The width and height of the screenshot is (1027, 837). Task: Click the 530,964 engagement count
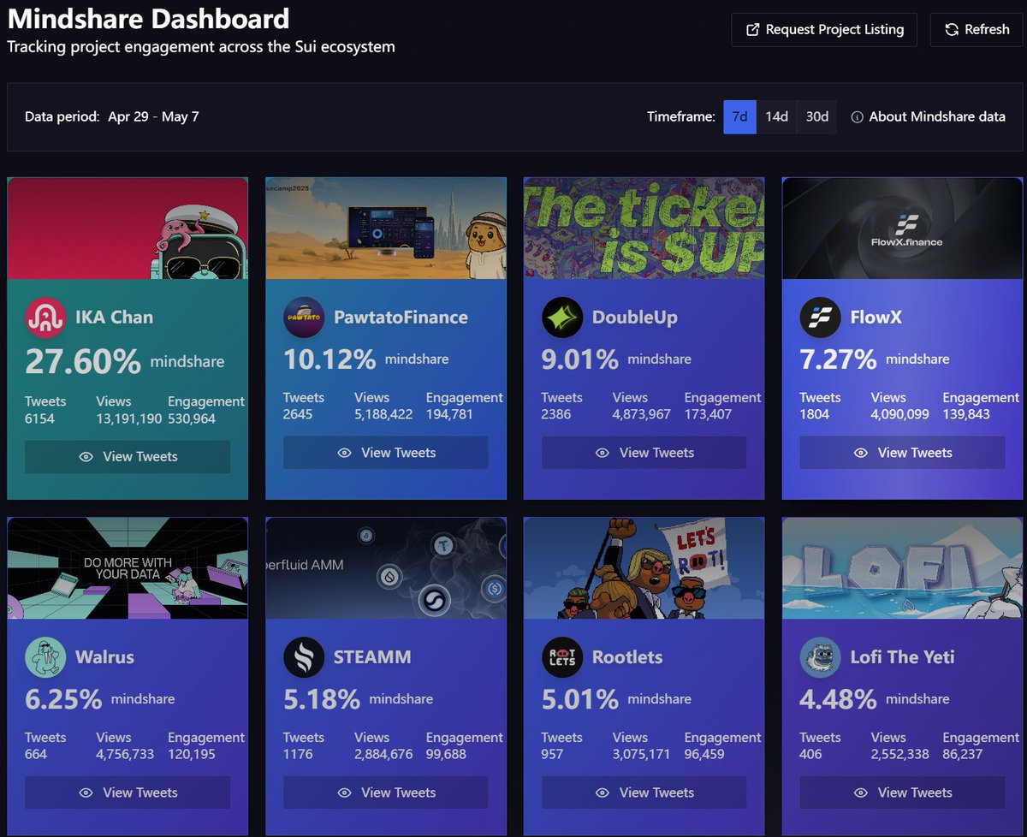point(192,418)
